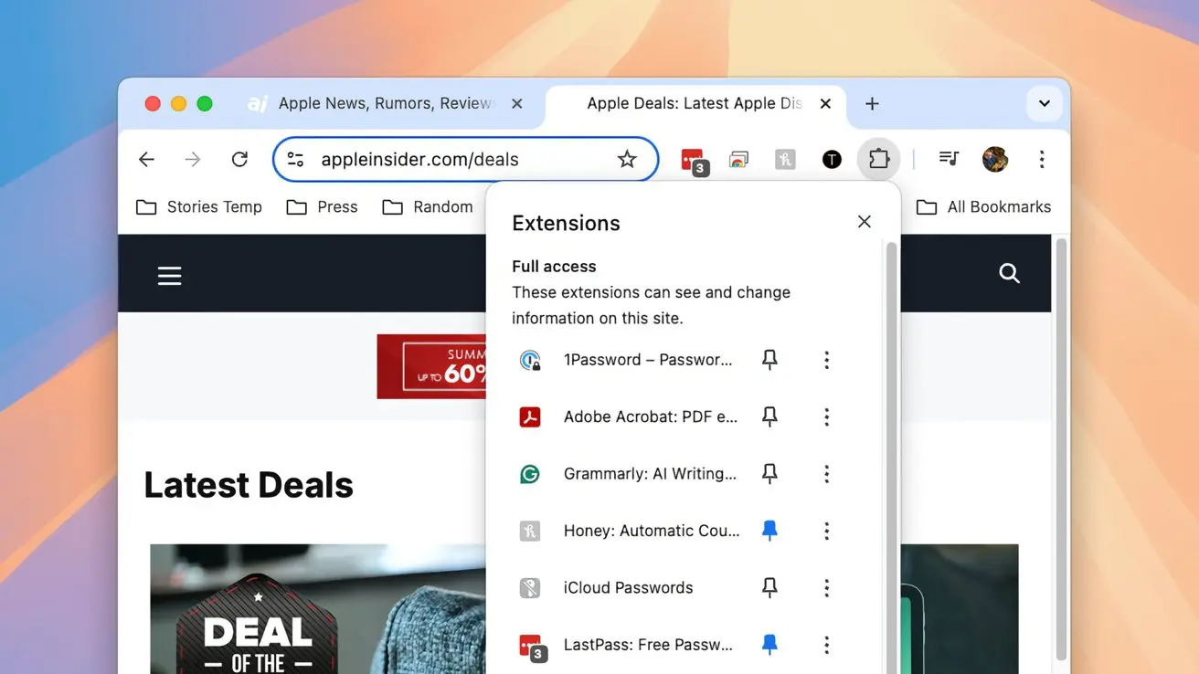
Task: Bookmark this page with star icon
Action: coord(627,160)
